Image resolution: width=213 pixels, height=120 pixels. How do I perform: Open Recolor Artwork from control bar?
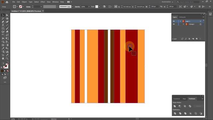click(x=104, y=7)
